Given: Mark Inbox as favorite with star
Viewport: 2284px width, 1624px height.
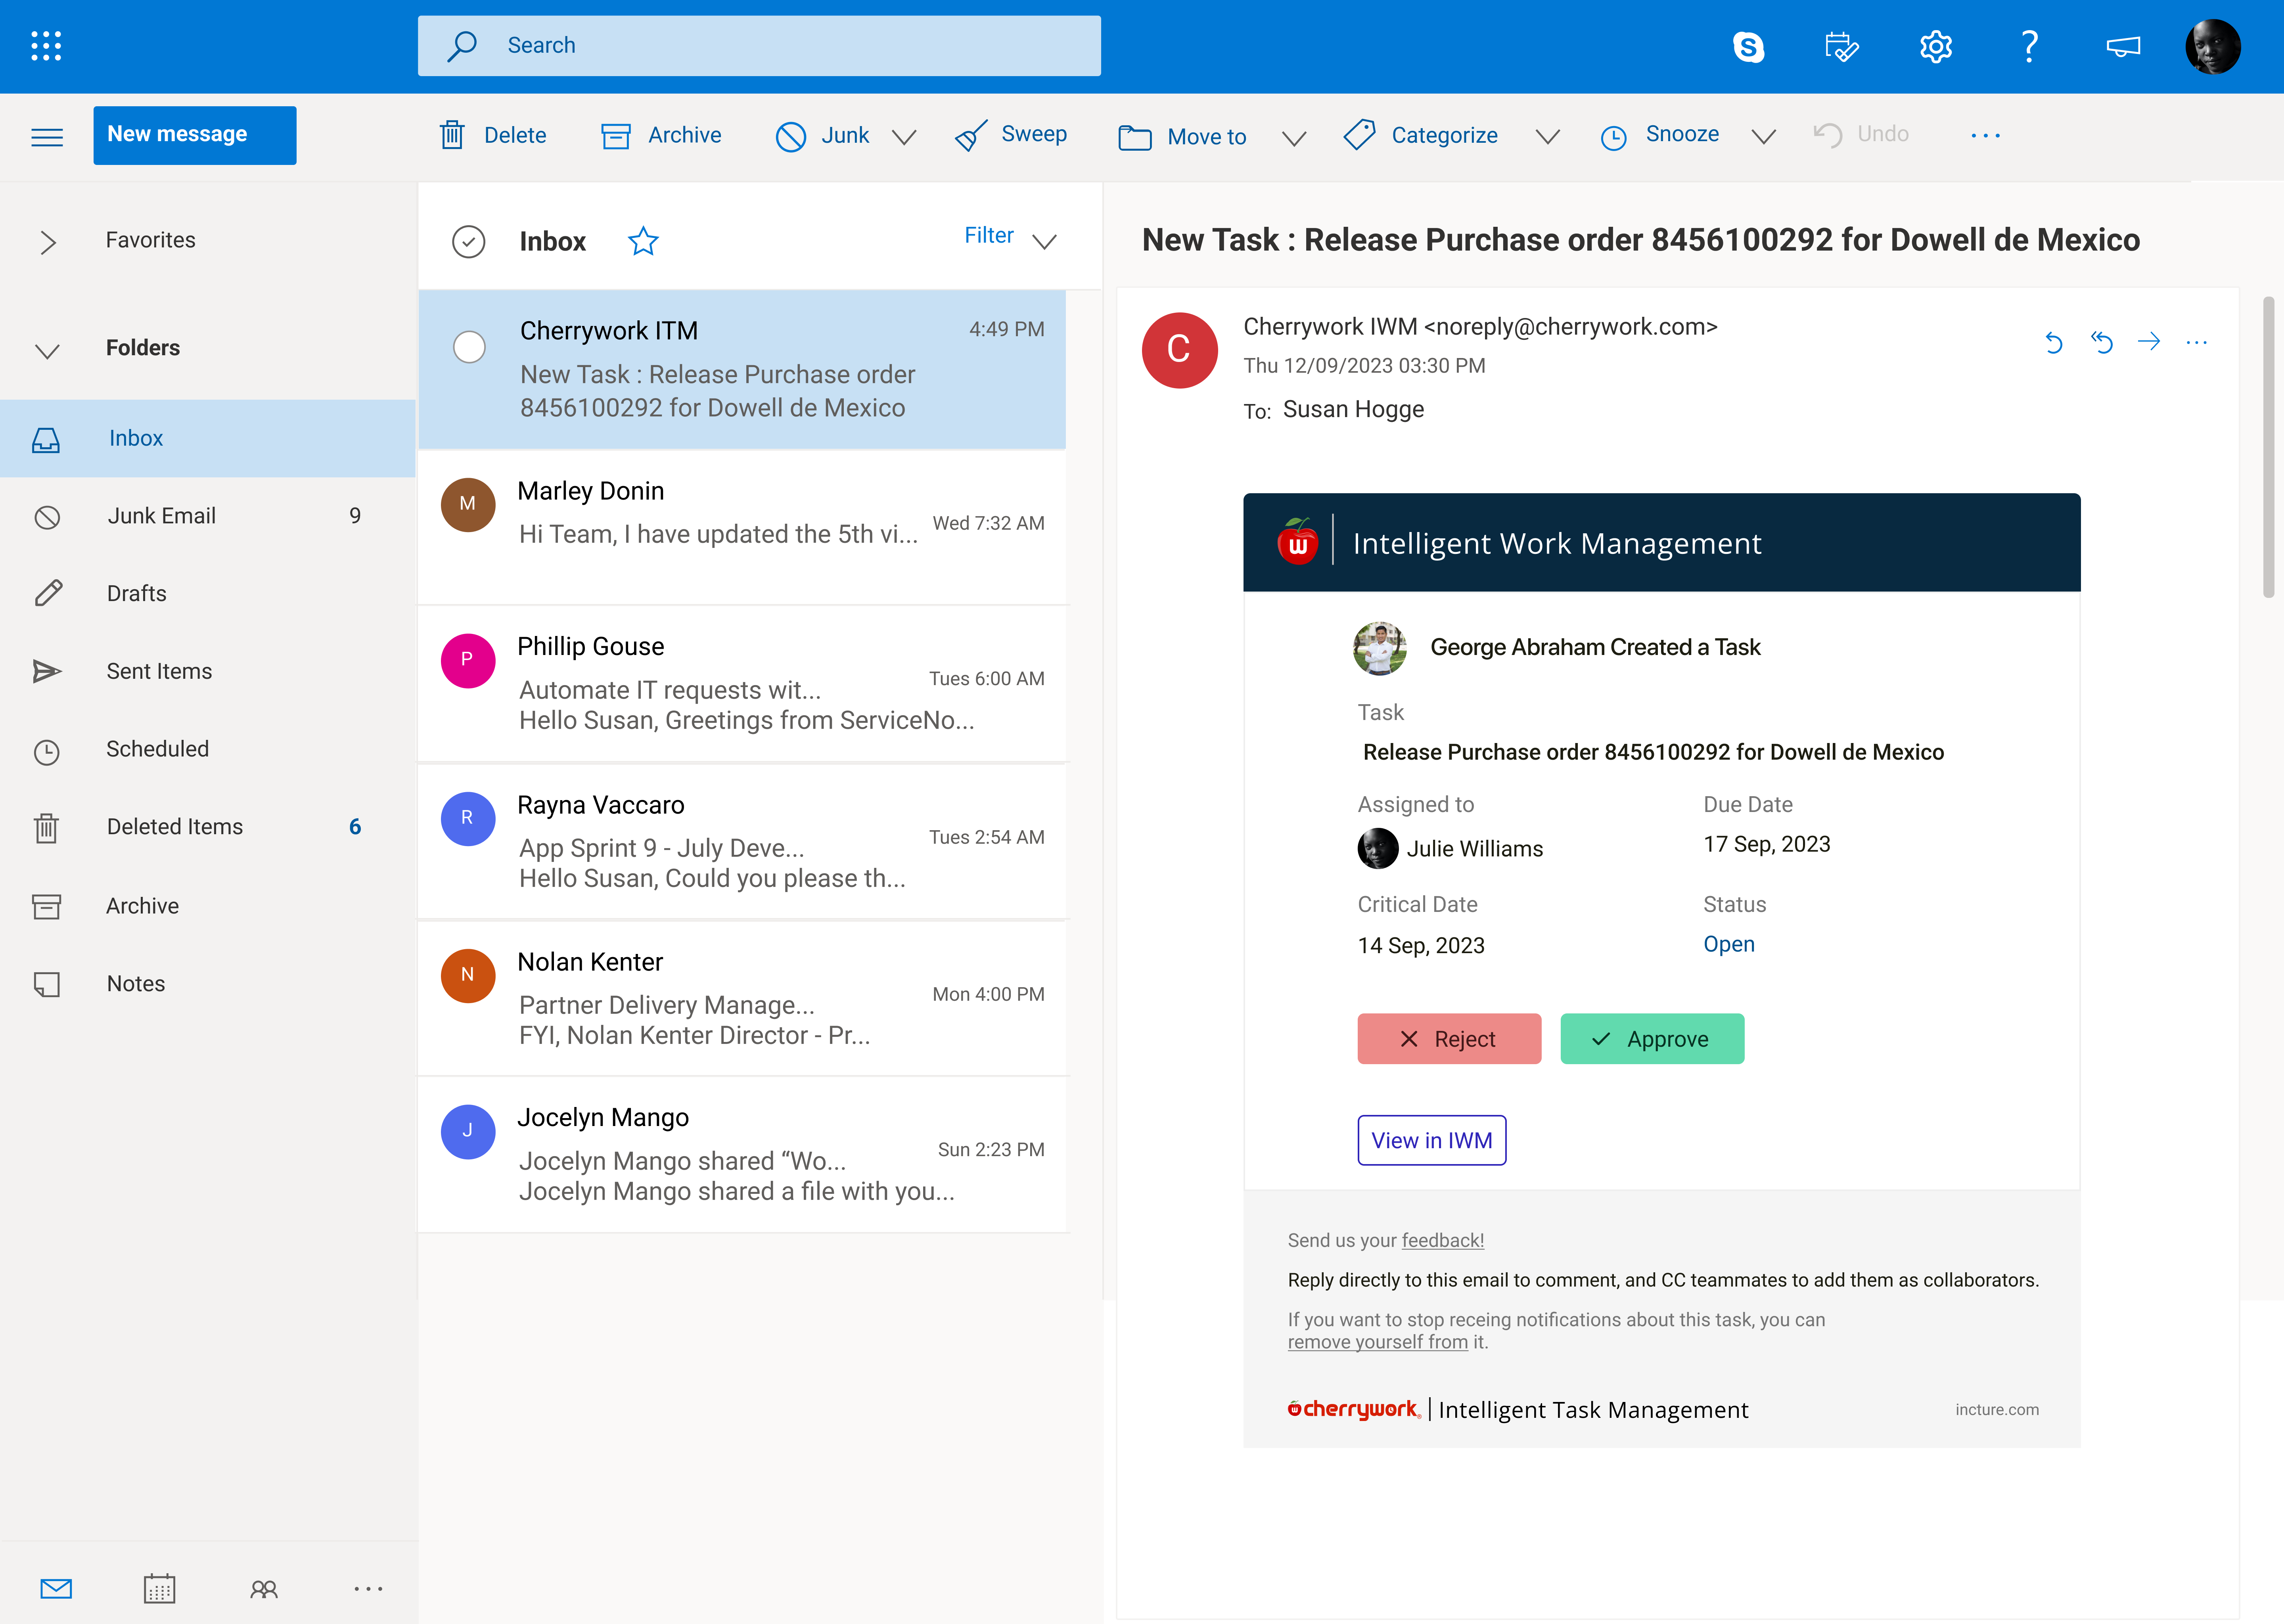Looking at the screenshot, I should tap(643, 241).
